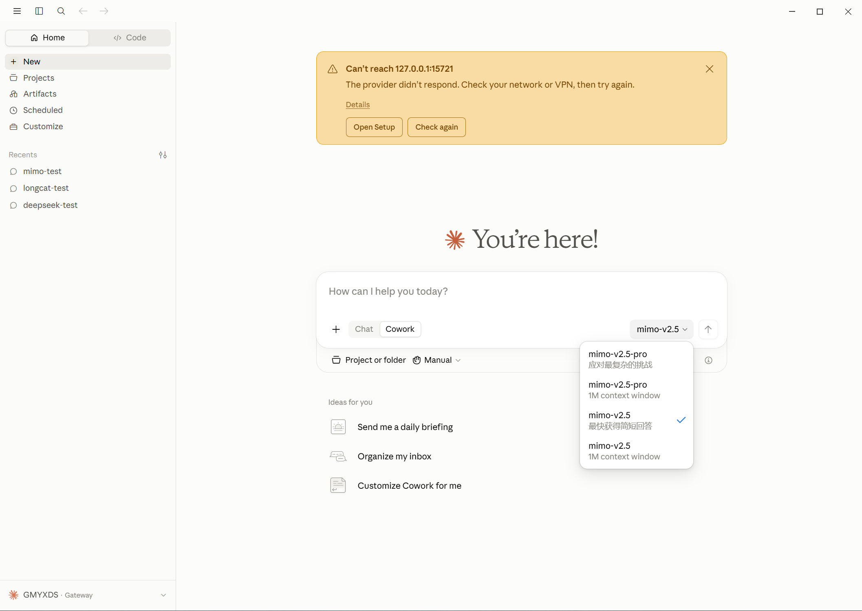Open the Recents filter settings icon
Image resolution: width=862 pixels, height=611 pixels.
click(163, 155)
